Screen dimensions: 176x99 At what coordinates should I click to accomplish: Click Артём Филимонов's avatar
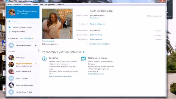point(11,71)
